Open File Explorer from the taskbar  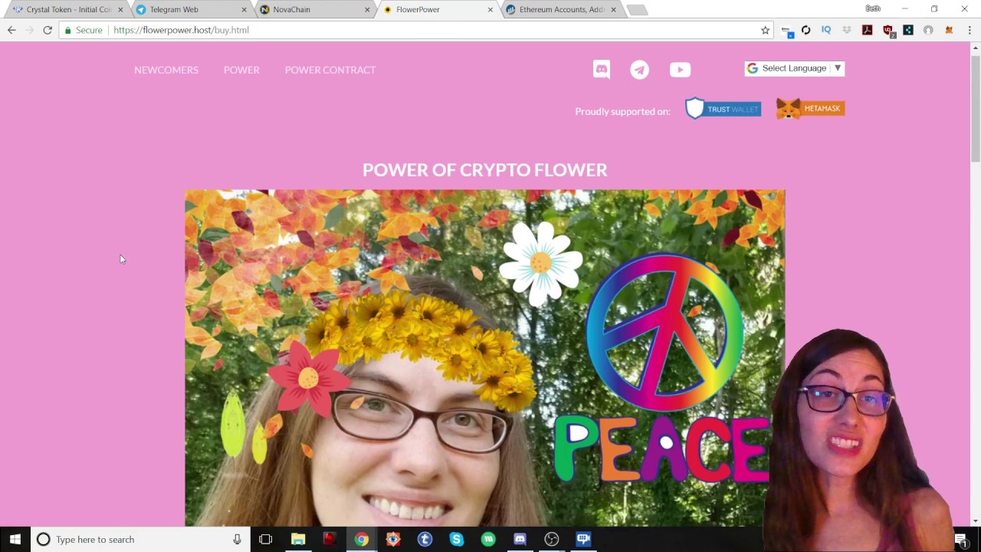point(298,540)
